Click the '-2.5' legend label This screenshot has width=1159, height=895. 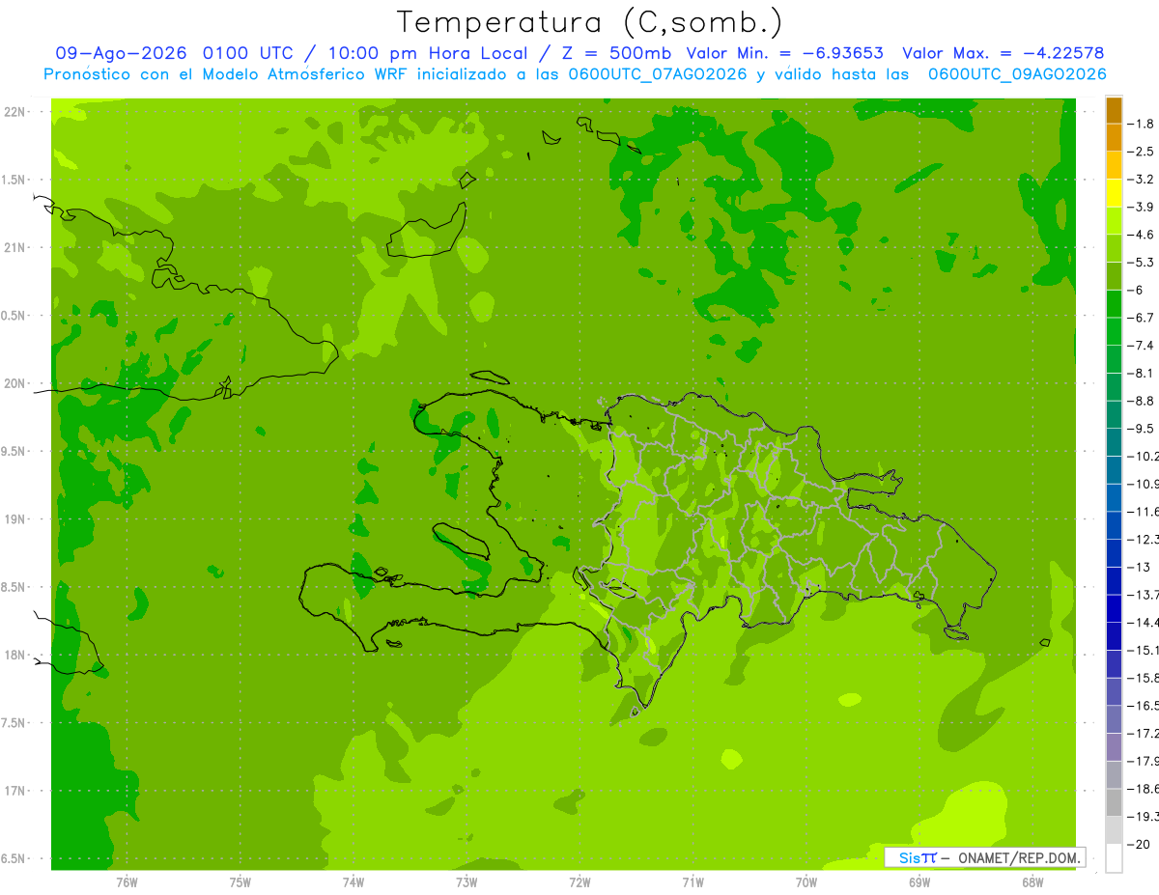click(1141, 152)
